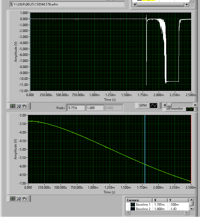Click the top-right table horizontal scrollbar thumb
The image size is (200, 217).
pos(161,4)
